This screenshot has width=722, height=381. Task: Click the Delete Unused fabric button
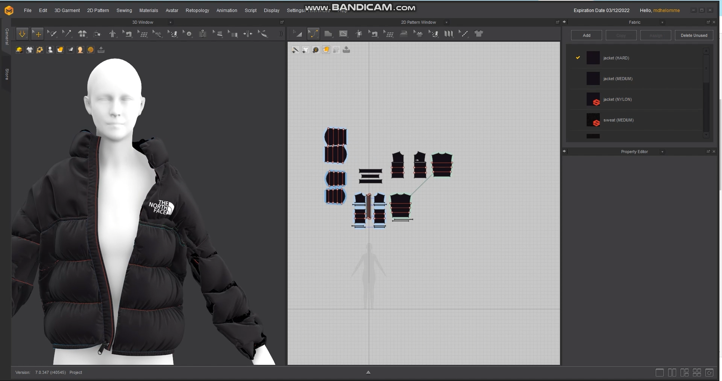pos(694,35)
